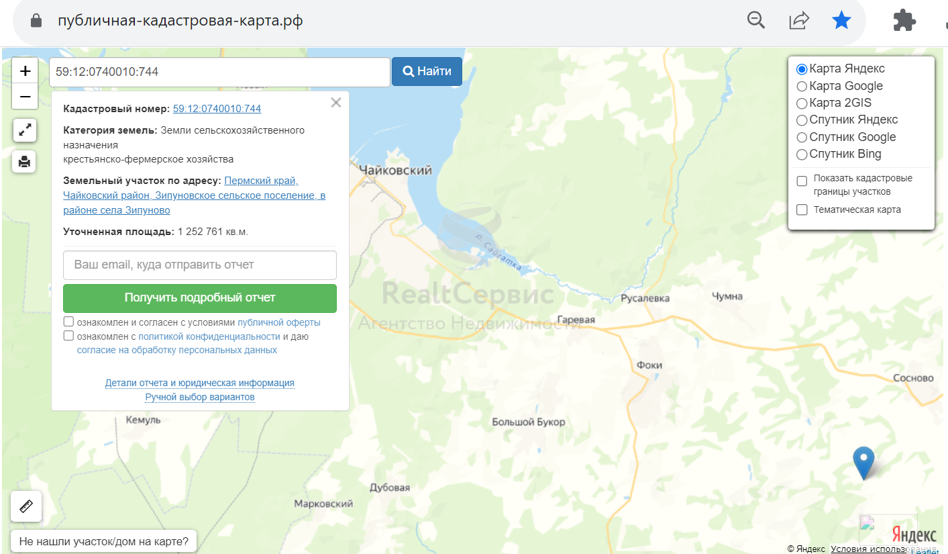The image size is (948, 554).
Task: Toggle fullscreen map mode arrows icon
Action: (25, 130)
